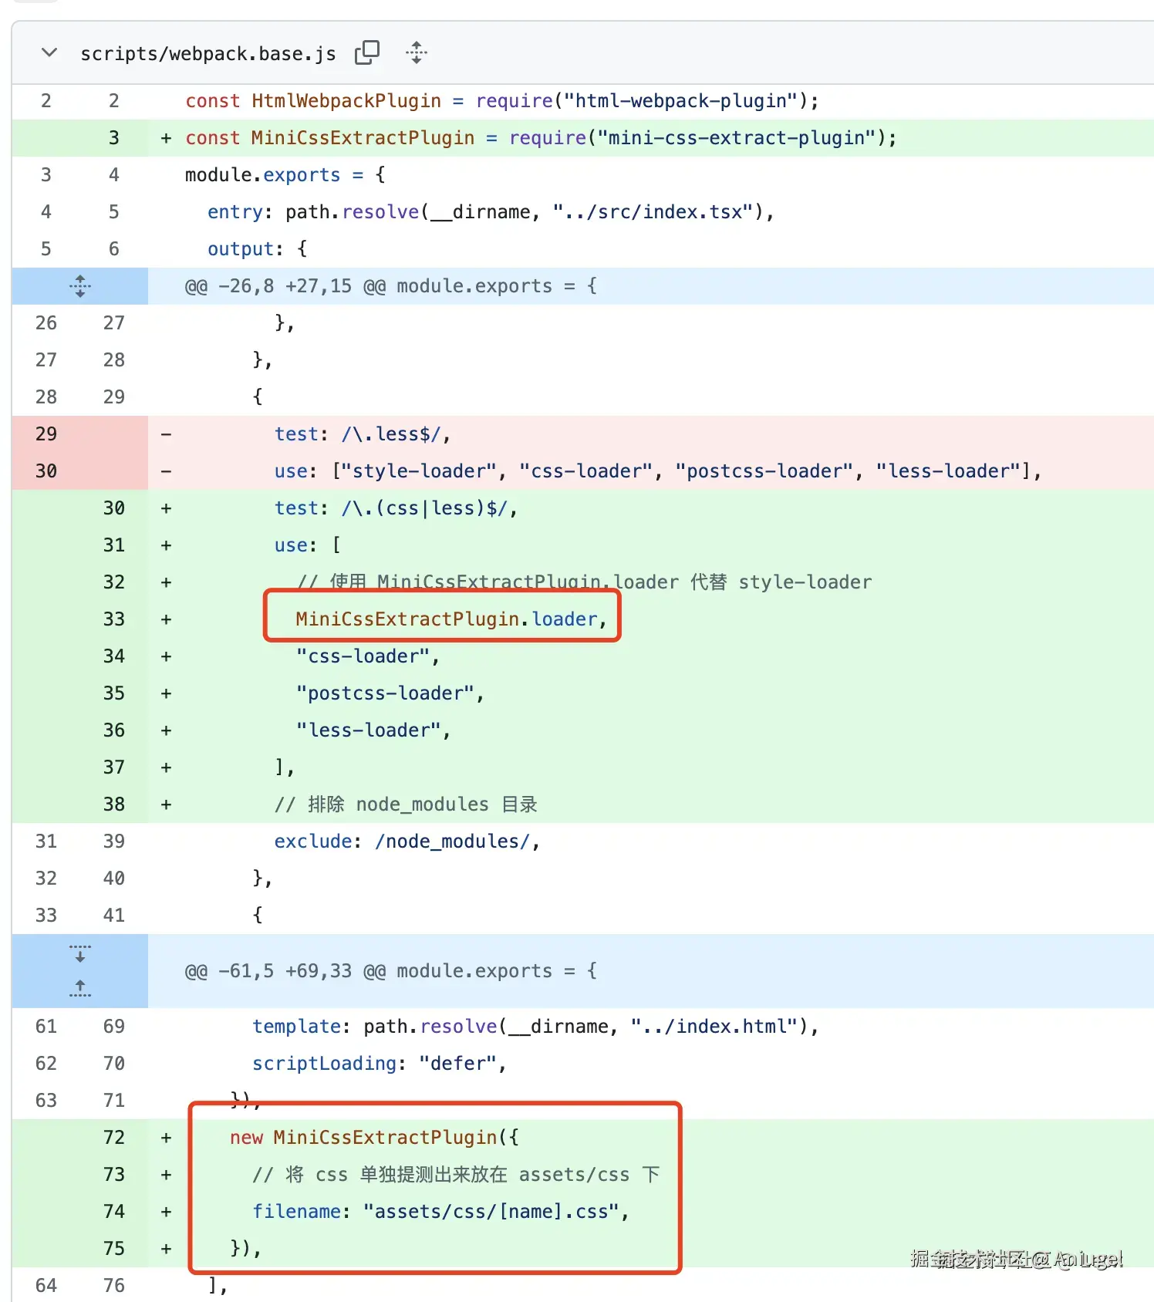This screenshot has width=1154, height=1302.
Task: Click code MiniCssExtractPlugin.loader,
Action: 451,619
